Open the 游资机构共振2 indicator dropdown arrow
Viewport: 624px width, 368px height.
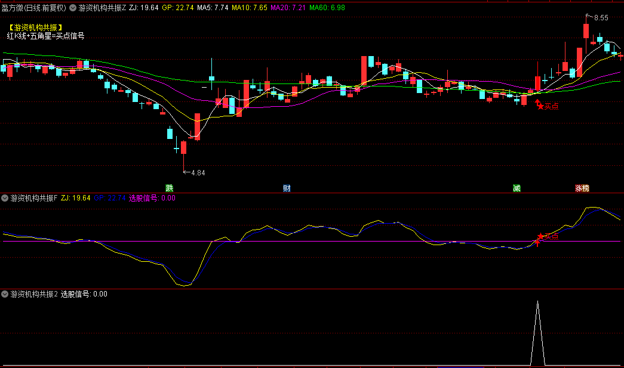5,294
